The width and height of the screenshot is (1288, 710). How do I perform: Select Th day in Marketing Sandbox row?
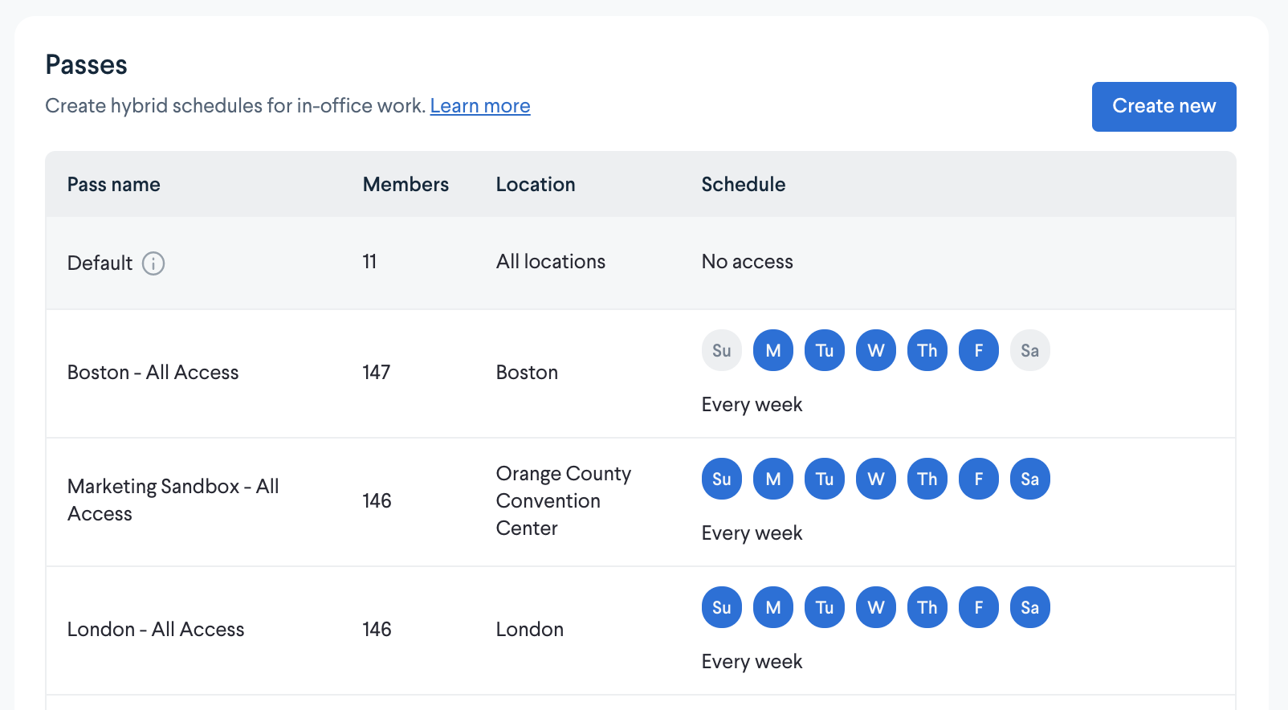click(x=927, y=479)
